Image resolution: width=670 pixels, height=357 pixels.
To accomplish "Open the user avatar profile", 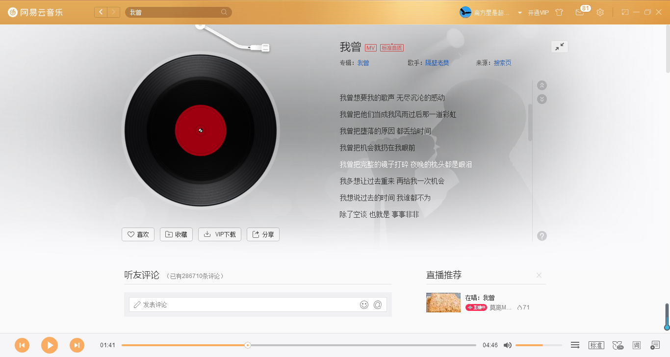I will pyautogui.click(x=465, y=12).
